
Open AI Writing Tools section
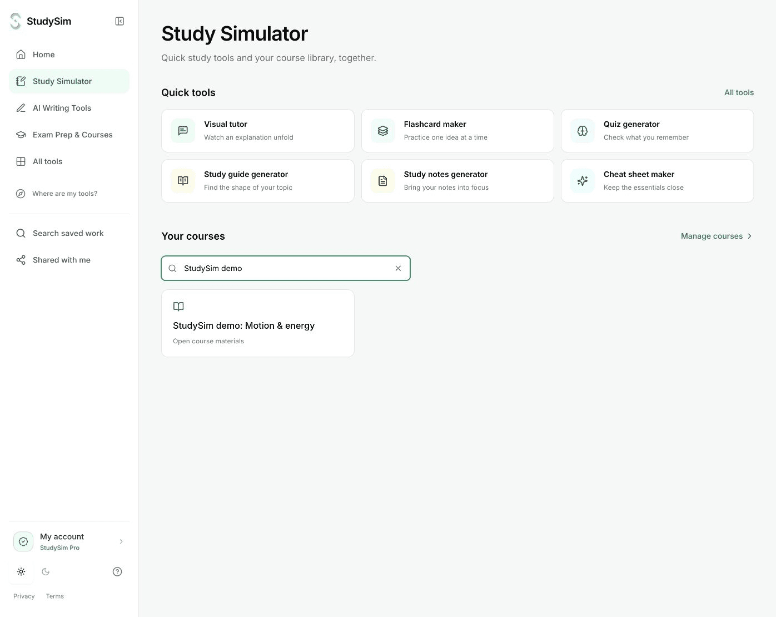point(69,108)
